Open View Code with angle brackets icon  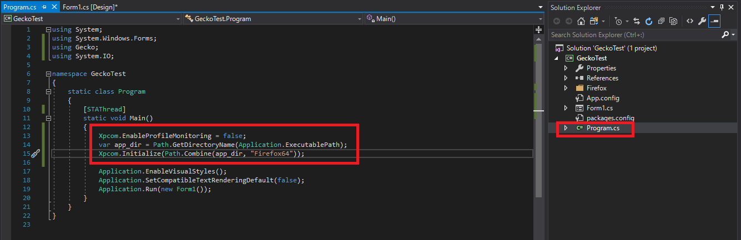click(x=689, y=21)
